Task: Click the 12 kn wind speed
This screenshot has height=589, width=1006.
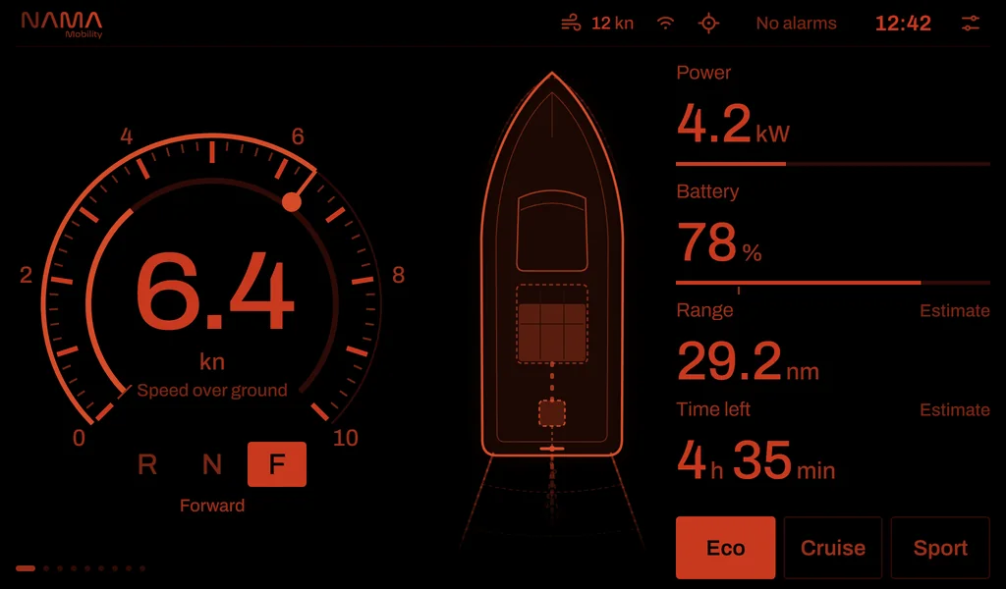Action: point(612,24)
